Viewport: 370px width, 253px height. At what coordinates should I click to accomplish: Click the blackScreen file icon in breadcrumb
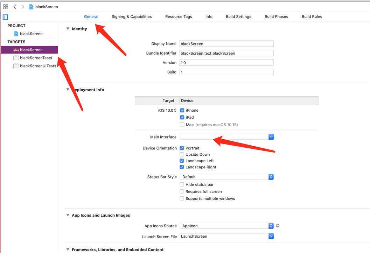(x=31, y=7)
